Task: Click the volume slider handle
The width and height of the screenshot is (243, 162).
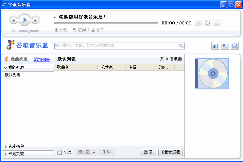Action: 29,31
